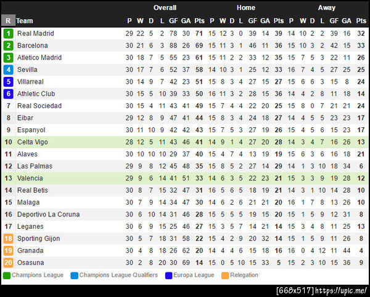This screenshot has width=370, height=297.
Task: Click the Celta Vigo team name
Action: (x=33, y=142)
